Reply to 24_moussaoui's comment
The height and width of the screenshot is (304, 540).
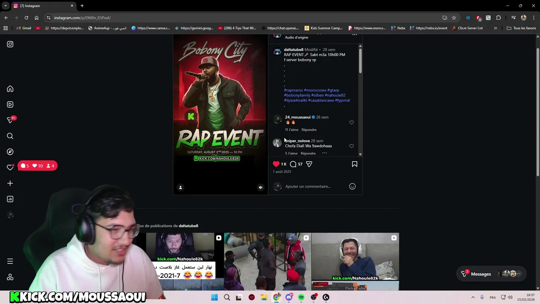point(309,130)
